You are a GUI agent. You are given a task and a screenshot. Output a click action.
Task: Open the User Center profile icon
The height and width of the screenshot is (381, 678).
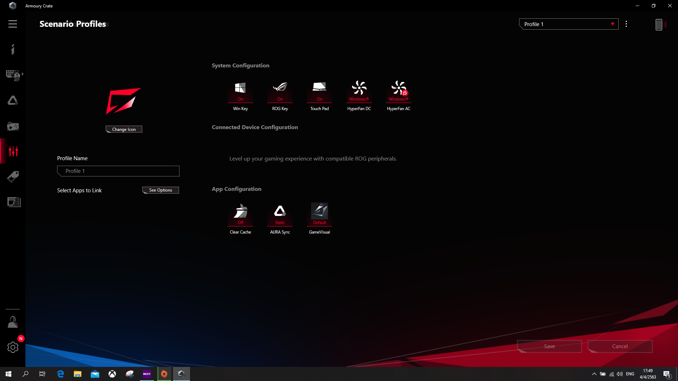(x=13, y=322)
